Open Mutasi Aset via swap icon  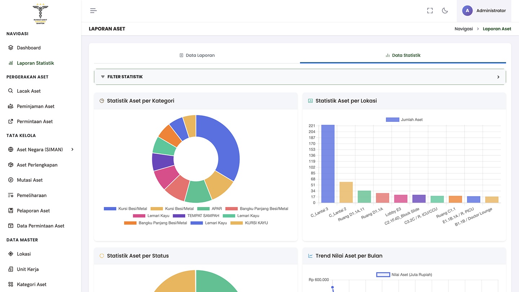11,180
